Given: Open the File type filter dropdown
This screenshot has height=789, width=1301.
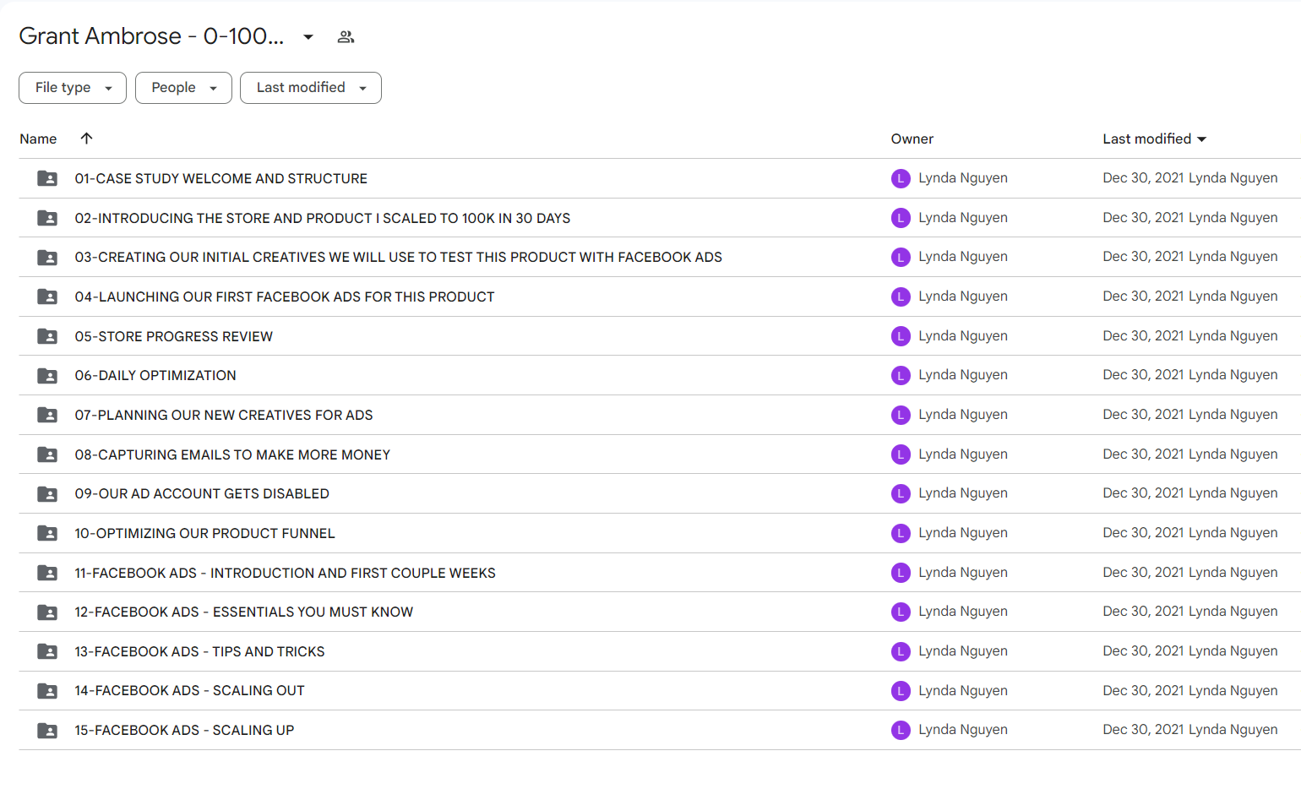Looking at the screenshot, I should (x=73, y=88).
